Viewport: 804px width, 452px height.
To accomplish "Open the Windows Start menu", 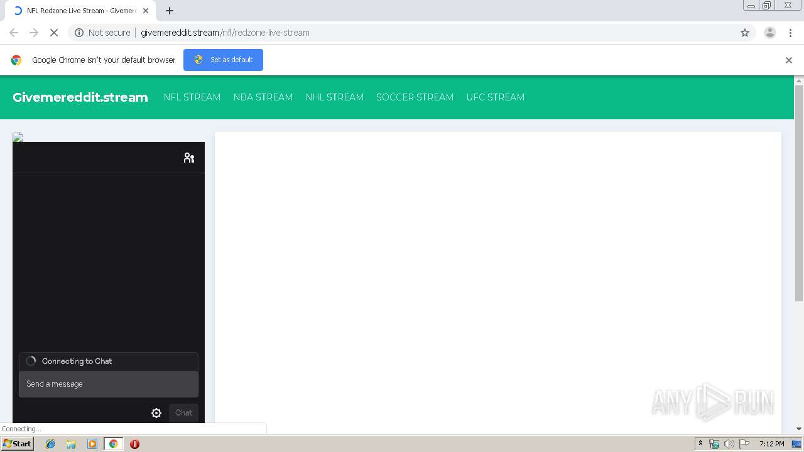I will coord(17,444).
